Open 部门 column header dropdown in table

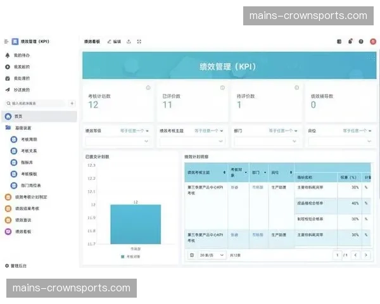coord(265,173)
